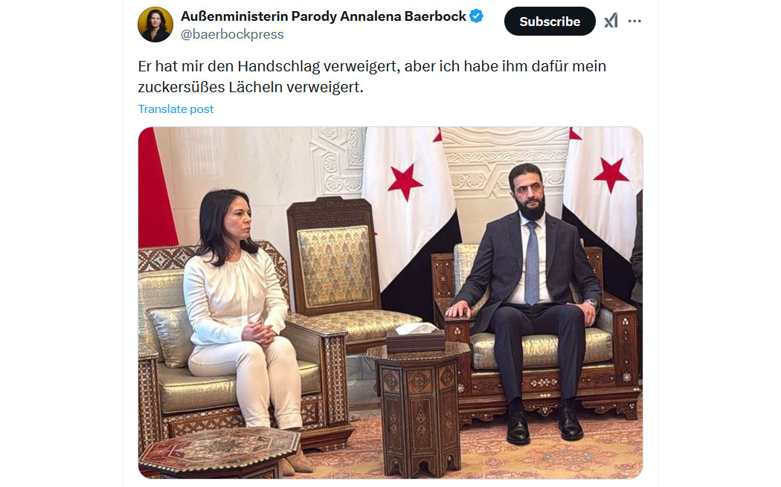Select the text line starting "Er hat mir"
This screenshot has height=487, width=781.
(372, 66)
